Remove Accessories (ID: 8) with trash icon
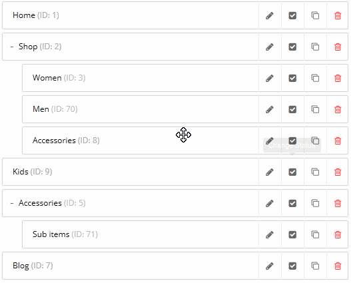The width and height of the screenshot is (351, 283). point(338,141)
